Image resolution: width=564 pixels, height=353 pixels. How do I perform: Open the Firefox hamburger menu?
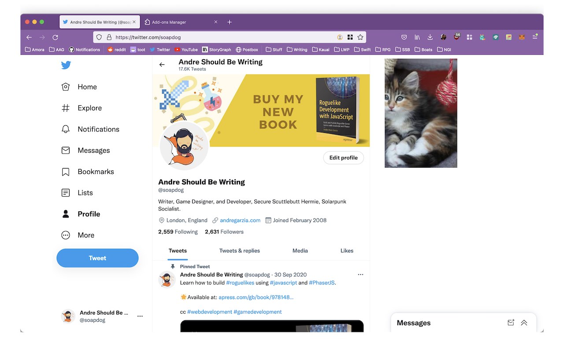click(535, 37)
